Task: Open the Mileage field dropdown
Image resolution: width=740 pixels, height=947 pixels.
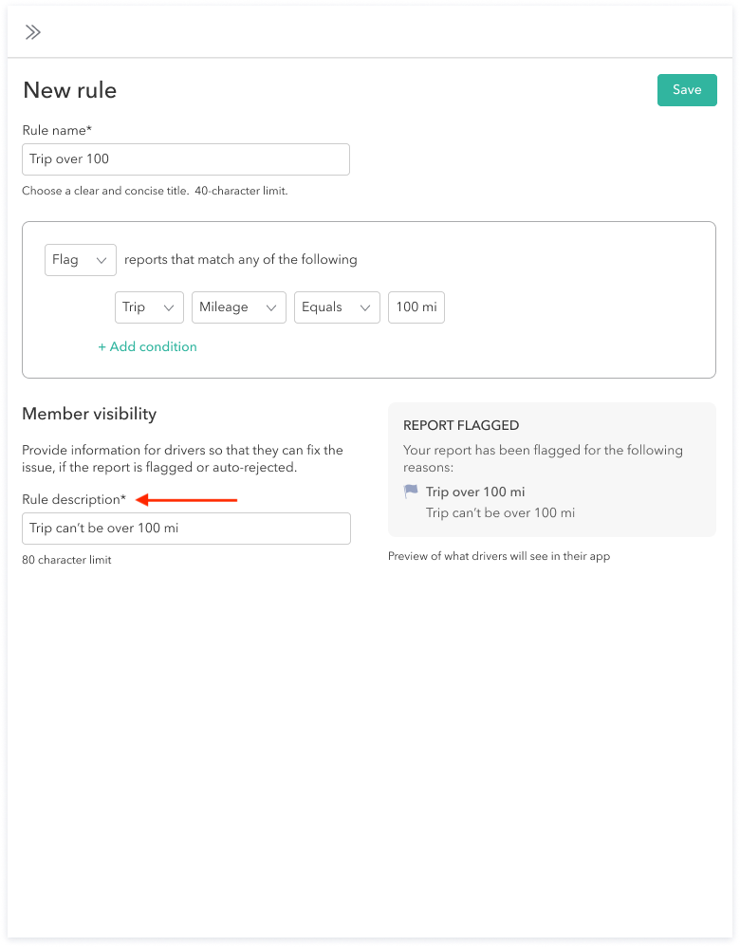Action: [238, 307]
